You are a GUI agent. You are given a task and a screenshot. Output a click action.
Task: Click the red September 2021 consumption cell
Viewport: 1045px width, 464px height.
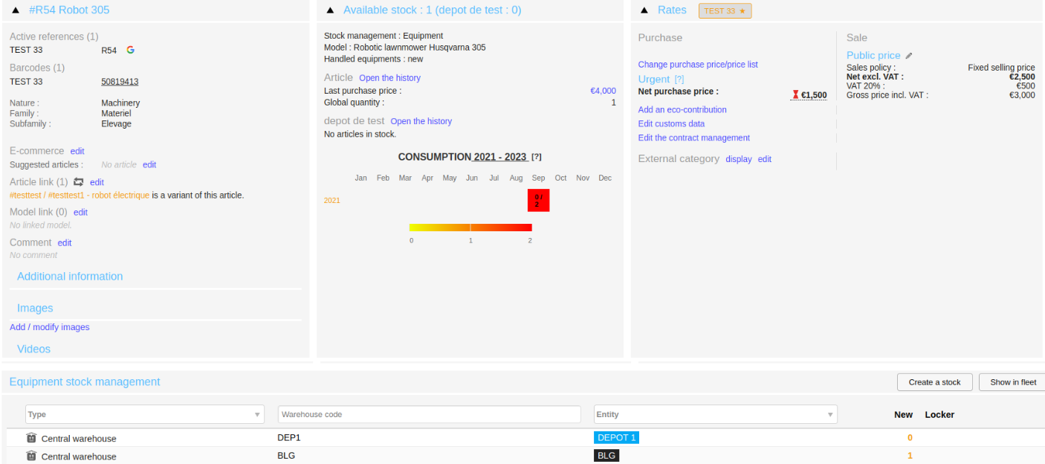coord(538,200)
